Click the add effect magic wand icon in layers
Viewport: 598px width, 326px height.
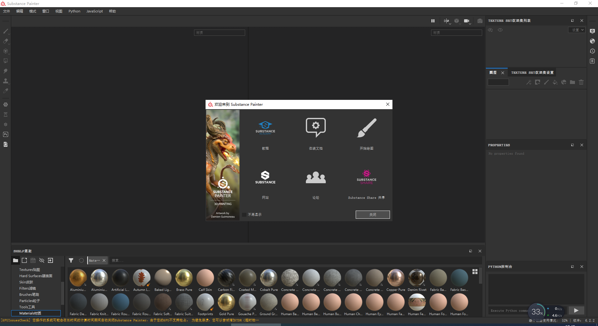pos(529,82)
